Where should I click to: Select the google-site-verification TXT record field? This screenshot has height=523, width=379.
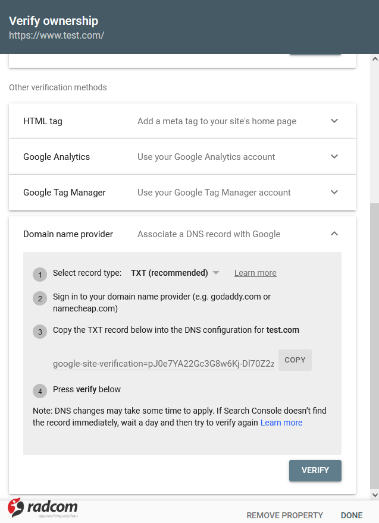pos(163,364)
